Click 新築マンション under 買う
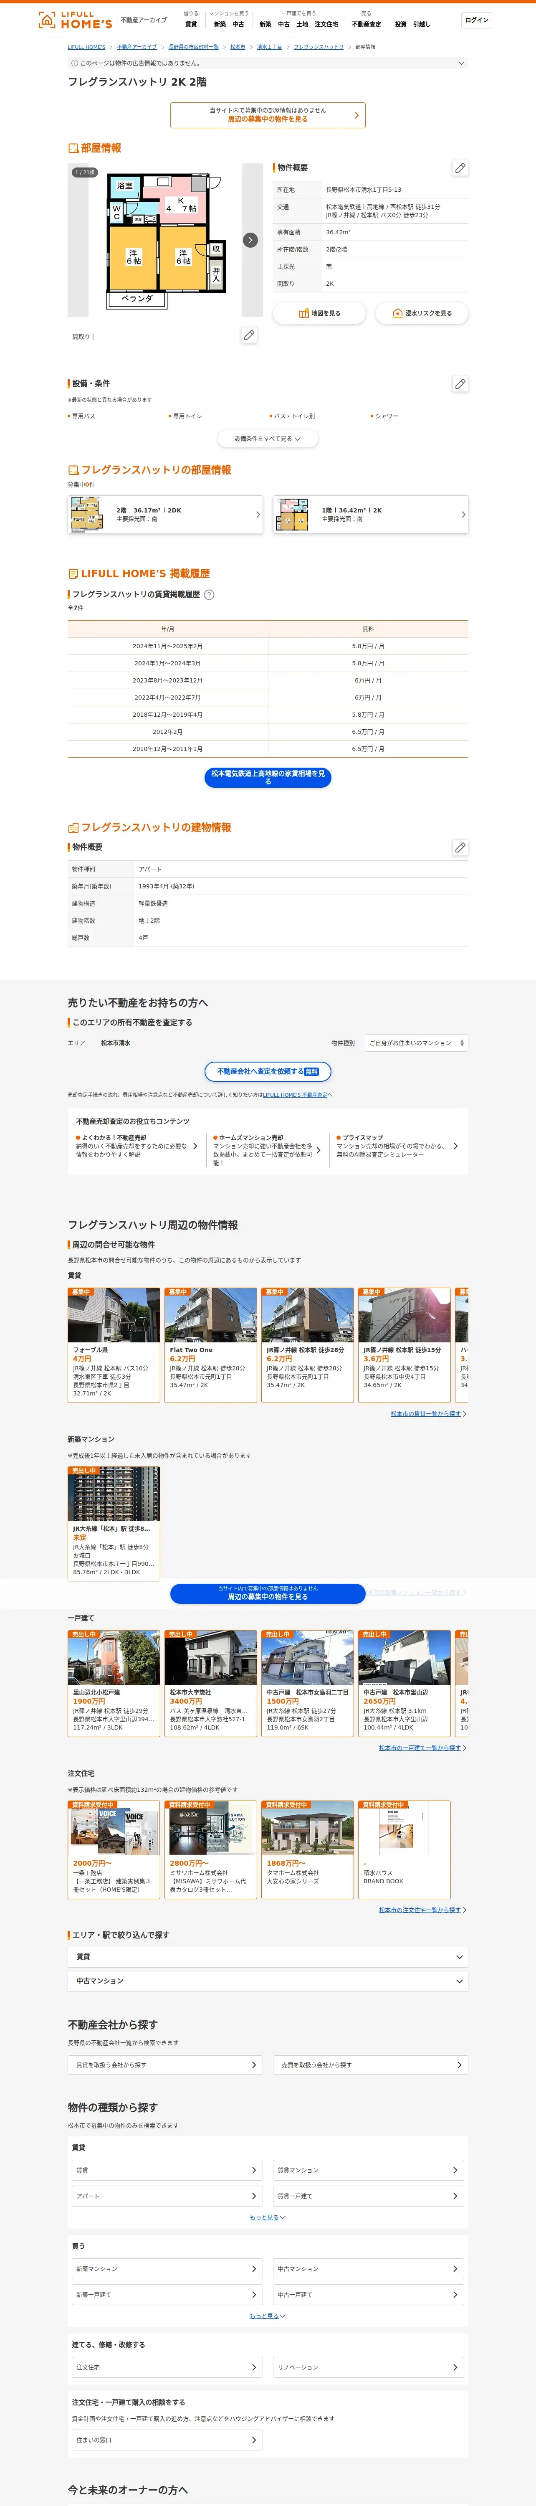The height and width of the screenshot is (2506, 536). 167,2269
